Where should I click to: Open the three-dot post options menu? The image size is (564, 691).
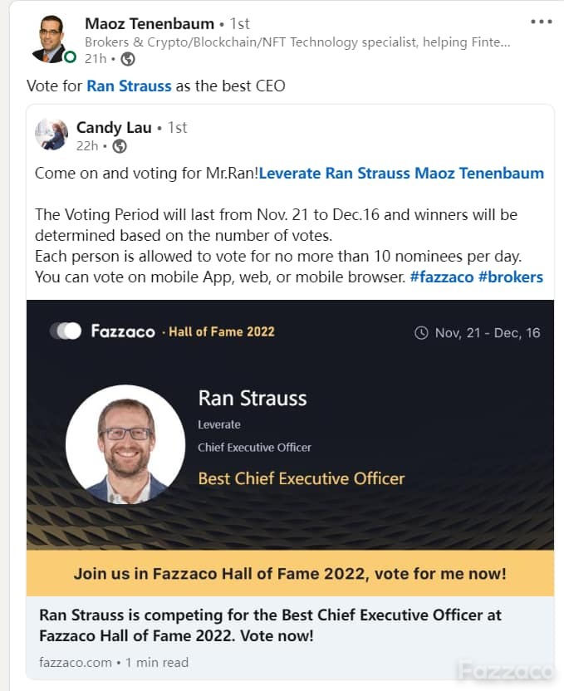541,22
